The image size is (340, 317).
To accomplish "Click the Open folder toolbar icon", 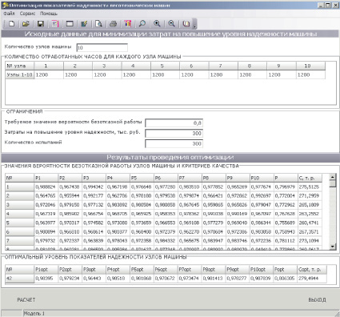I will (26, 24).
